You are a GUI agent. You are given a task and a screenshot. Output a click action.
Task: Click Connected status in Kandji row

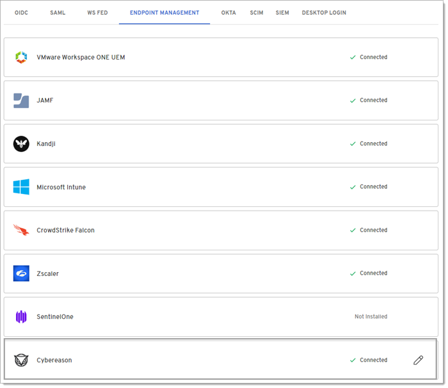pyautogui.click(x=373, y=143)
